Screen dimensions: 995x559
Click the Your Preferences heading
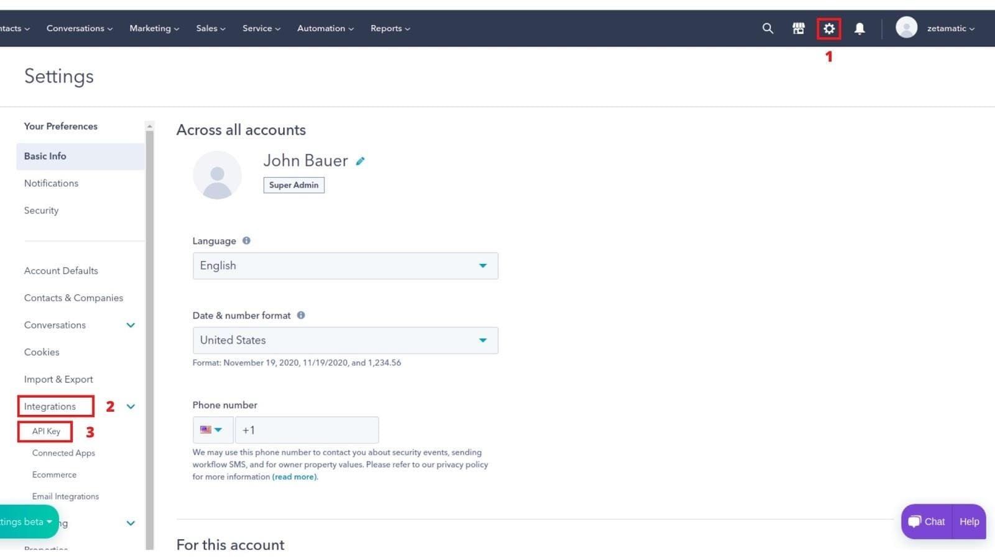[60, 127]
